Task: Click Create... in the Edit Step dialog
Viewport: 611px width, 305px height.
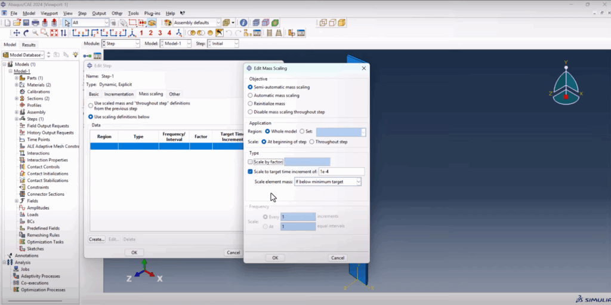Action: (97, 239)
